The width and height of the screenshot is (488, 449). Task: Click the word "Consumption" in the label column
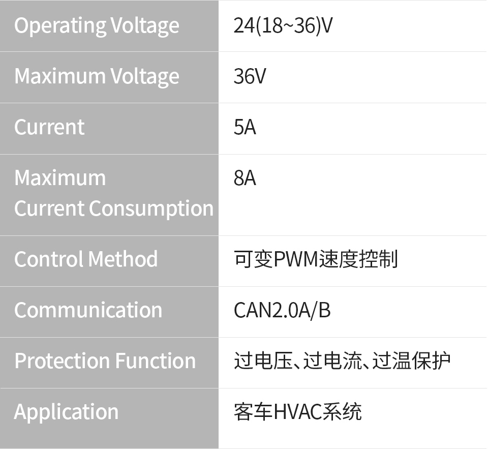click(151, 208)
